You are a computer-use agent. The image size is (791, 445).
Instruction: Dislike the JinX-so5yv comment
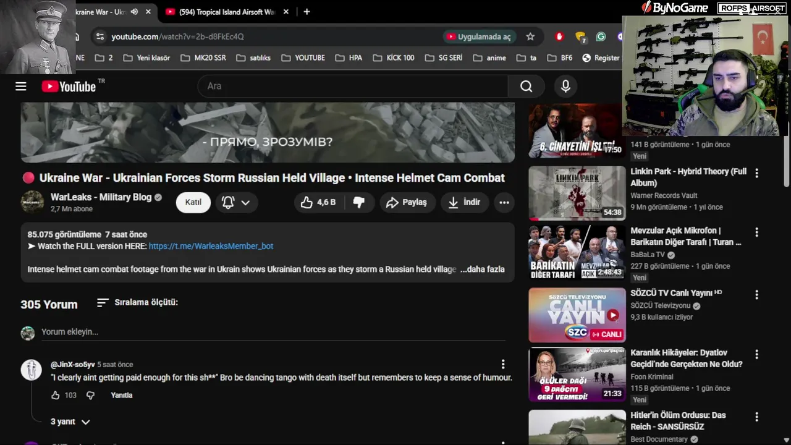[x=91, y=395]
